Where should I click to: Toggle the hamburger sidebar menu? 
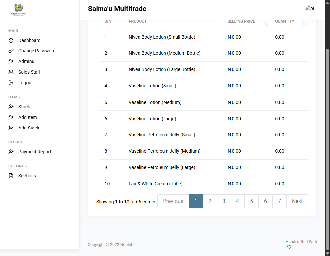(68, 10)
